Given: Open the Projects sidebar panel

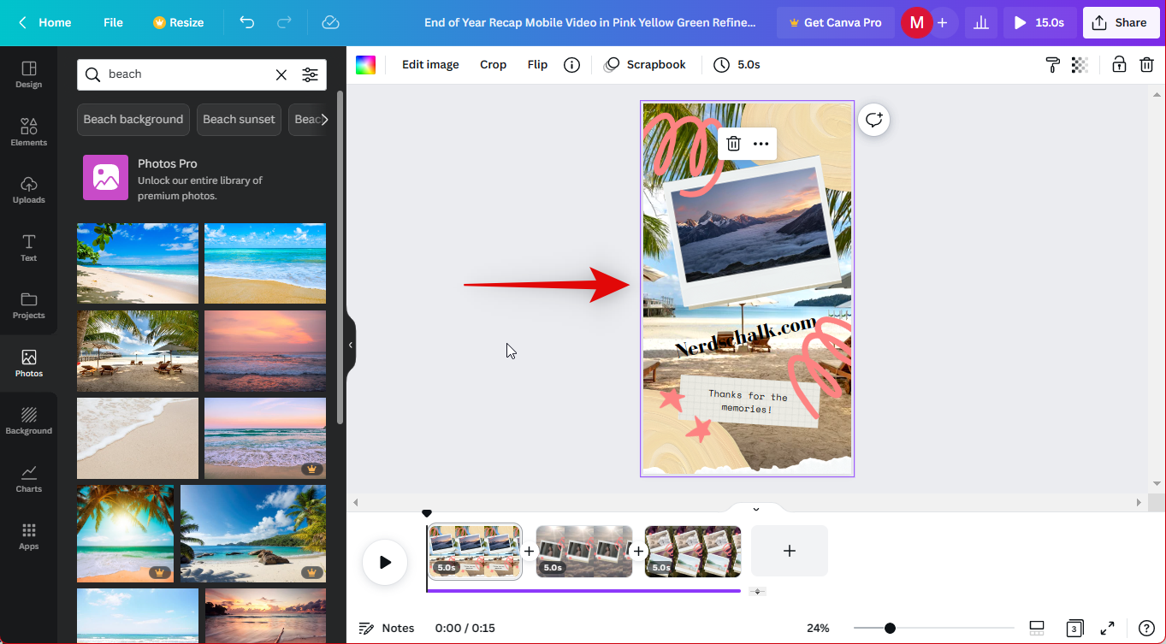Looking at the screenshot, I should [28, 305].
